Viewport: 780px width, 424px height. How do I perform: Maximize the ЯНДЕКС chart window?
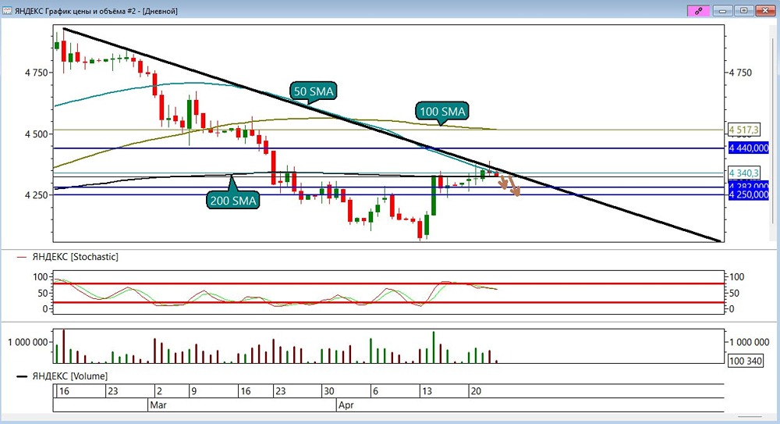[743, 10]
